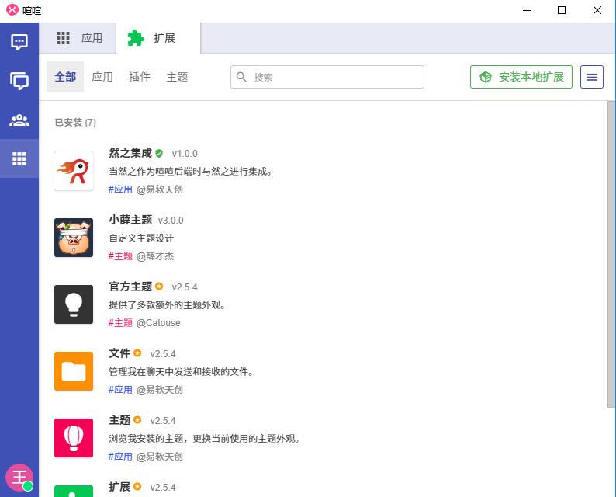The image size is (616, 497).
Task: Click the orange 文件 folder icon
Action: click(x=74, y=371)
